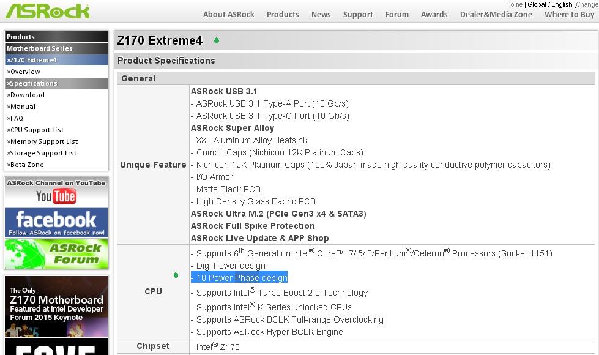
Task: Click ASRock Ultra M.2 feature text
Action: 278,214
